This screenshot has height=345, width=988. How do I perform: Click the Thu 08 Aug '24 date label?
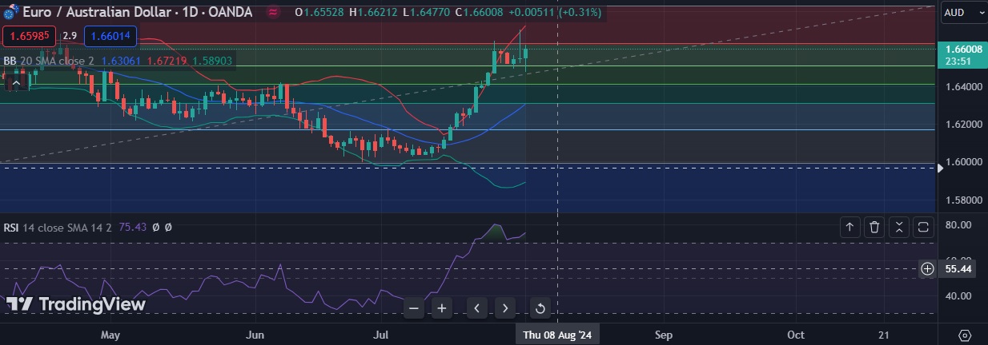pos(557,335)
